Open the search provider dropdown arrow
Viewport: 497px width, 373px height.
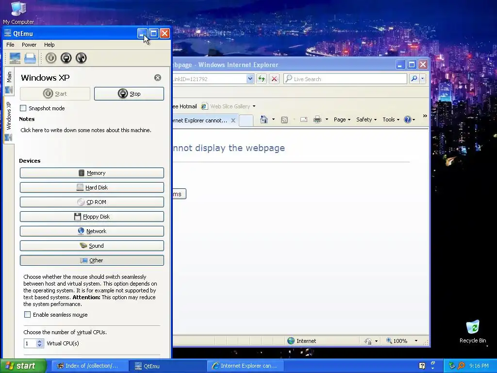(x=423, y=79)
